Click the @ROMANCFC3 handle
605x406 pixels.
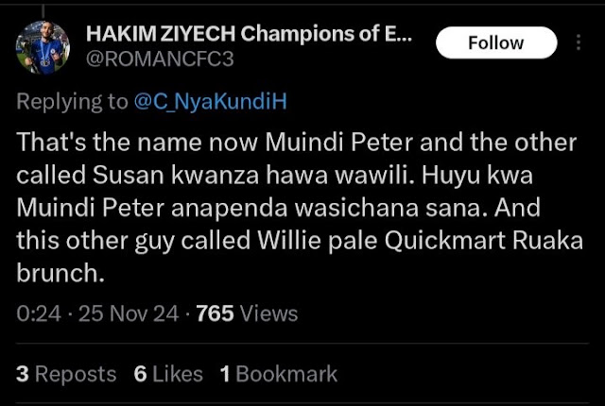point(160,59)
